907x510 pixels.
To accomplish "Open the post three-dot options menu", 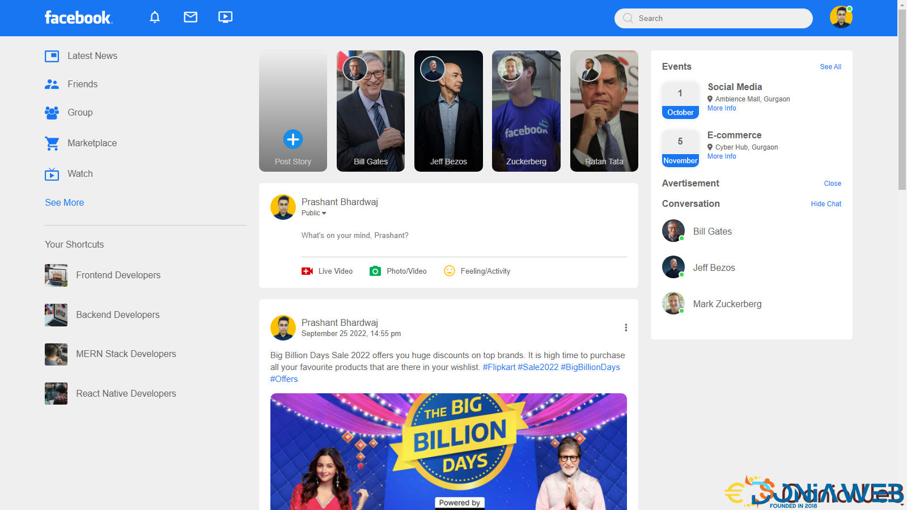I will (x=626, y=328).
